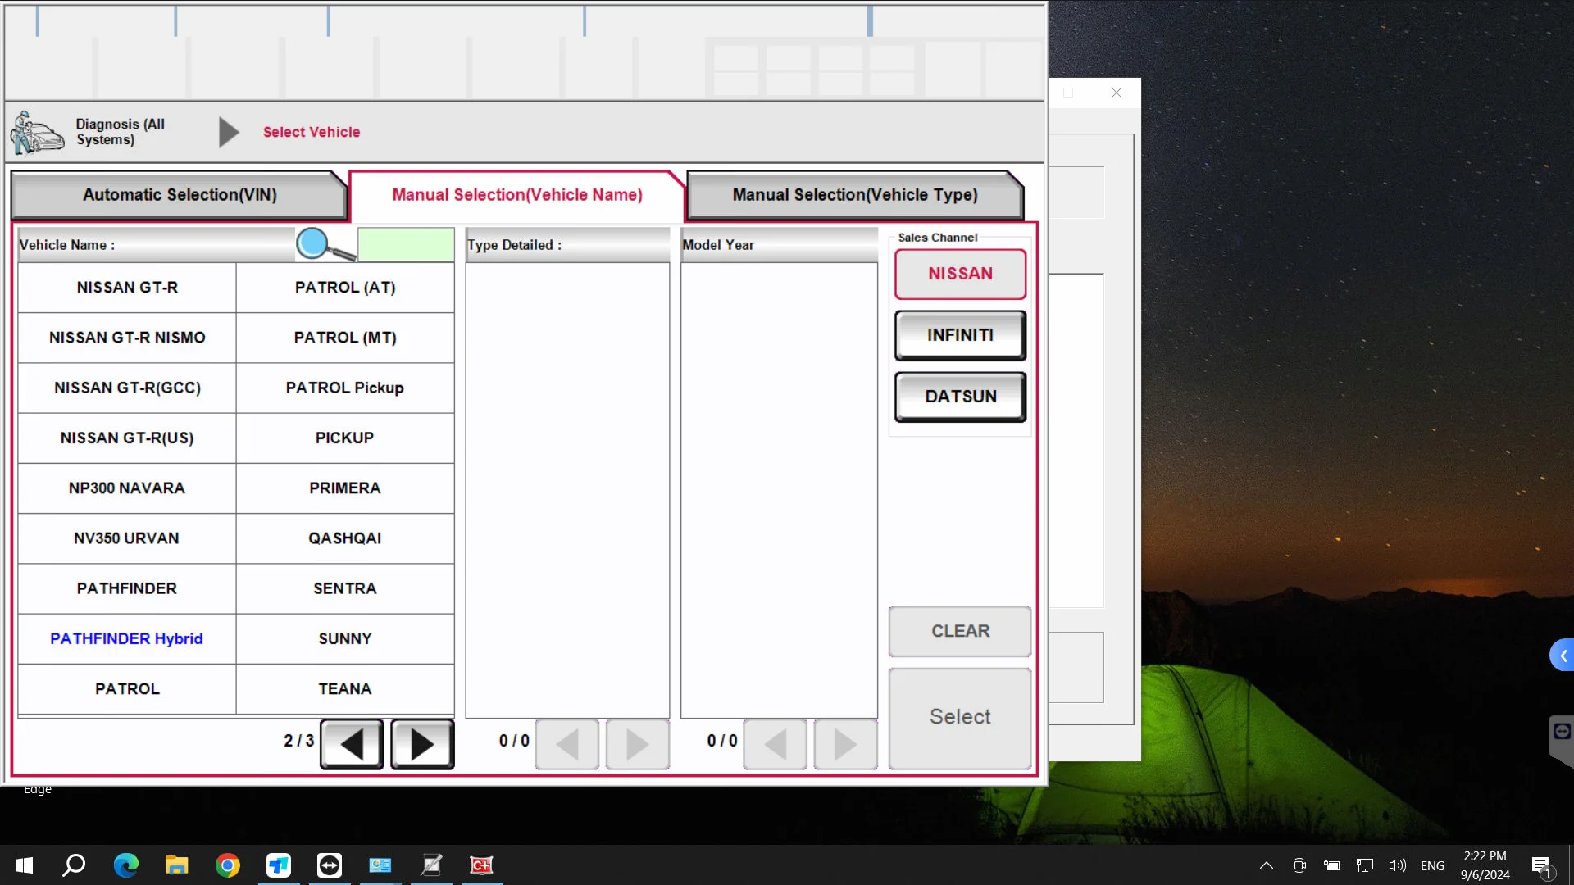This screenshot has width=1574, height=885.
Task: Click the ENG language indicator
Action: tap(1432, 865)
